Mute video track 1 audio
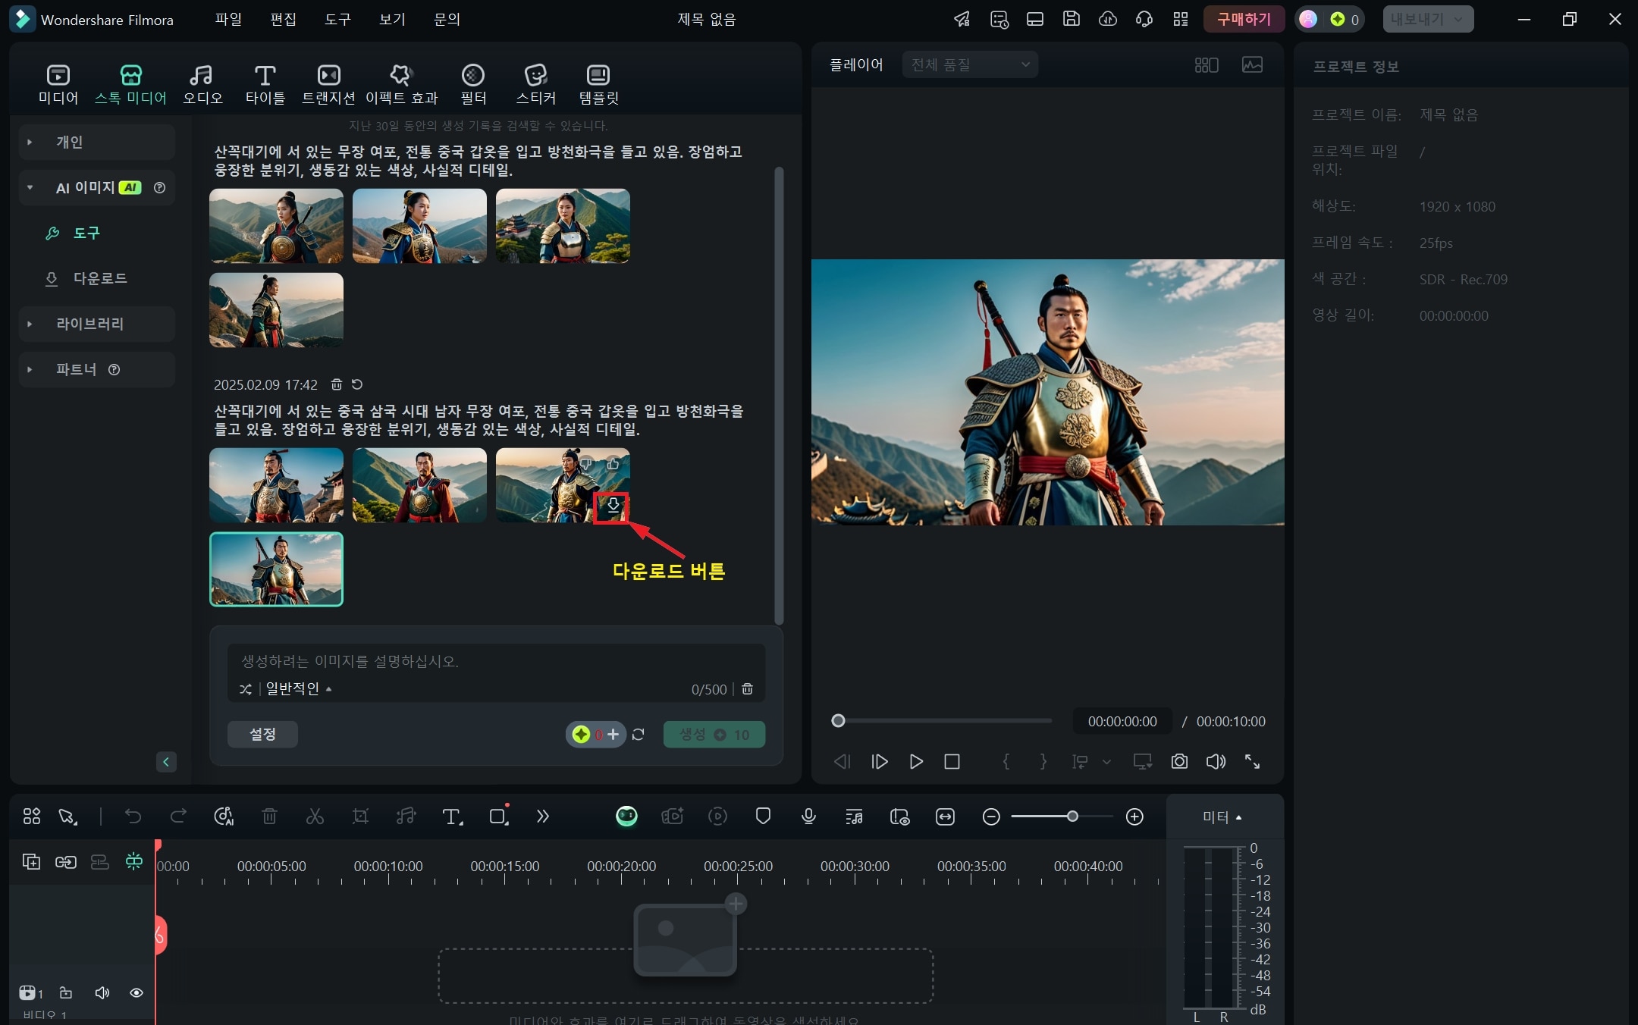This screenshot has width=1638, height=1025. 102,992
